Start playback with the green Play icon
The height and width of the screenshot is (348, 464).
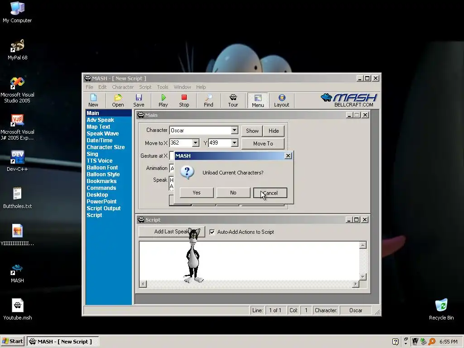coord(163,100)
